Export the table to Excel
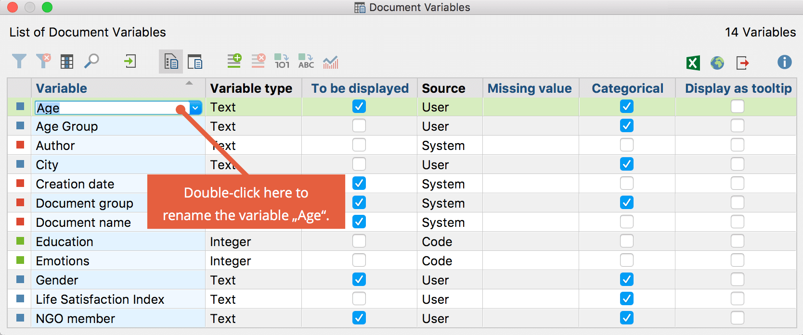803x335 pixels. [x=693, y=62]
